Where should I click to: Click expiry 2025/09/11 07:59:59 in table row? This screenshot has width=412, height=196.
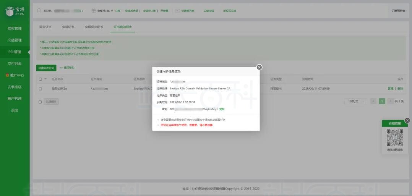tap(316, 89)
